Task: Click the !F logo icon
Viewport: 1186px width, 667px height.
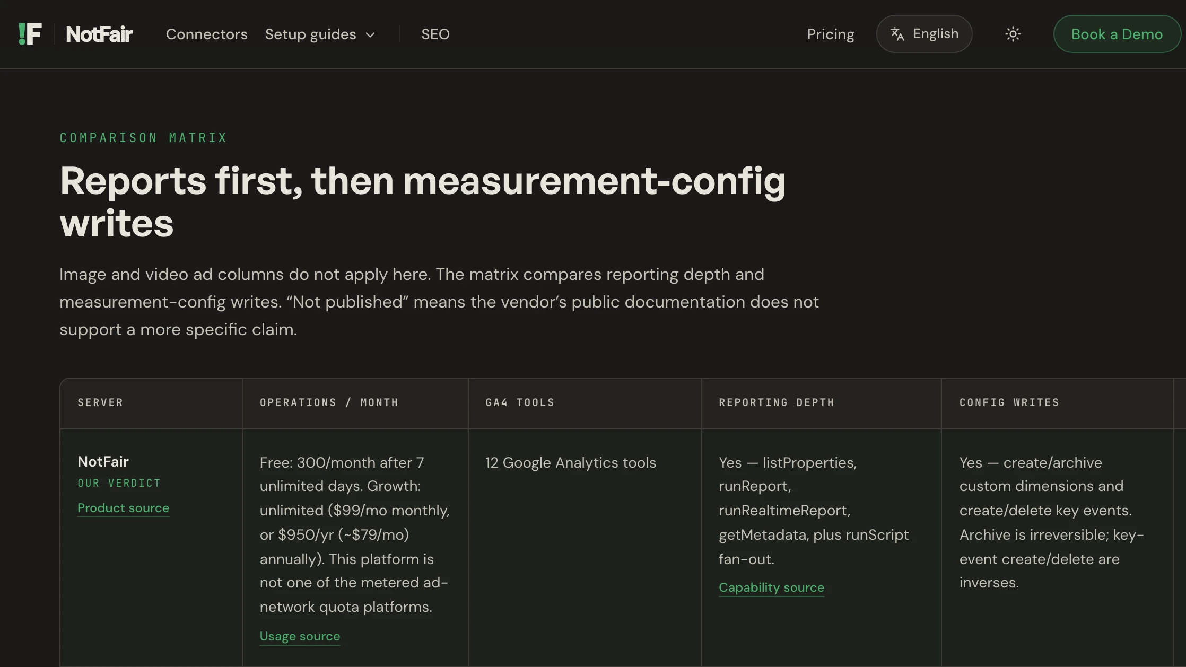Action: 30,34
